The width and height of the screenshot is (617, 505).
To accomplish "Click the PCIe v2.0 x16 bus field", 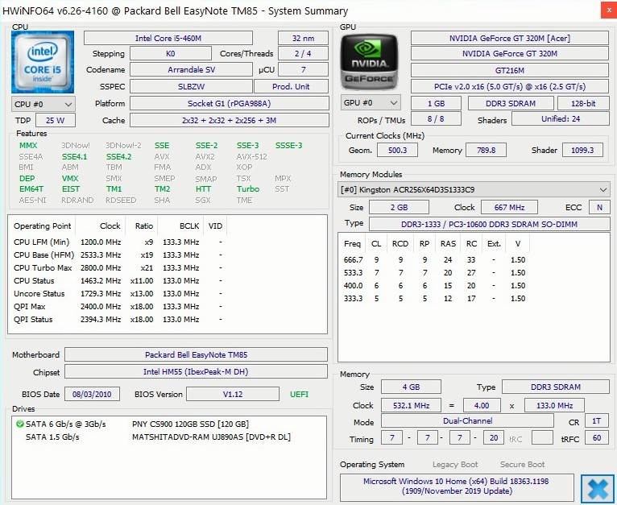I will click(510, 87).
